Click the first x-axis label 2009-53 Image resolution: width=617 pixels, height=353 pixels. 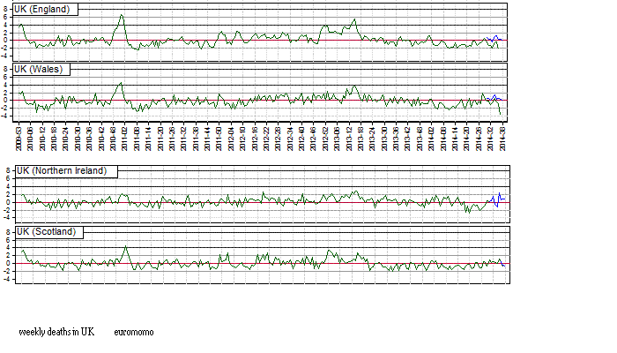pyautogui.click(x=19, y=139)
